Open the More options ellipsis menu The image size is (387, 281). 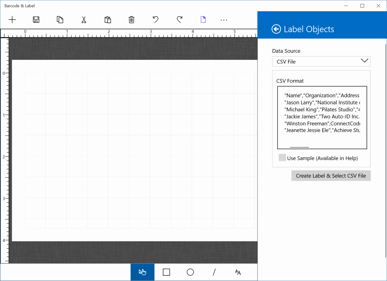click(224, 20)
